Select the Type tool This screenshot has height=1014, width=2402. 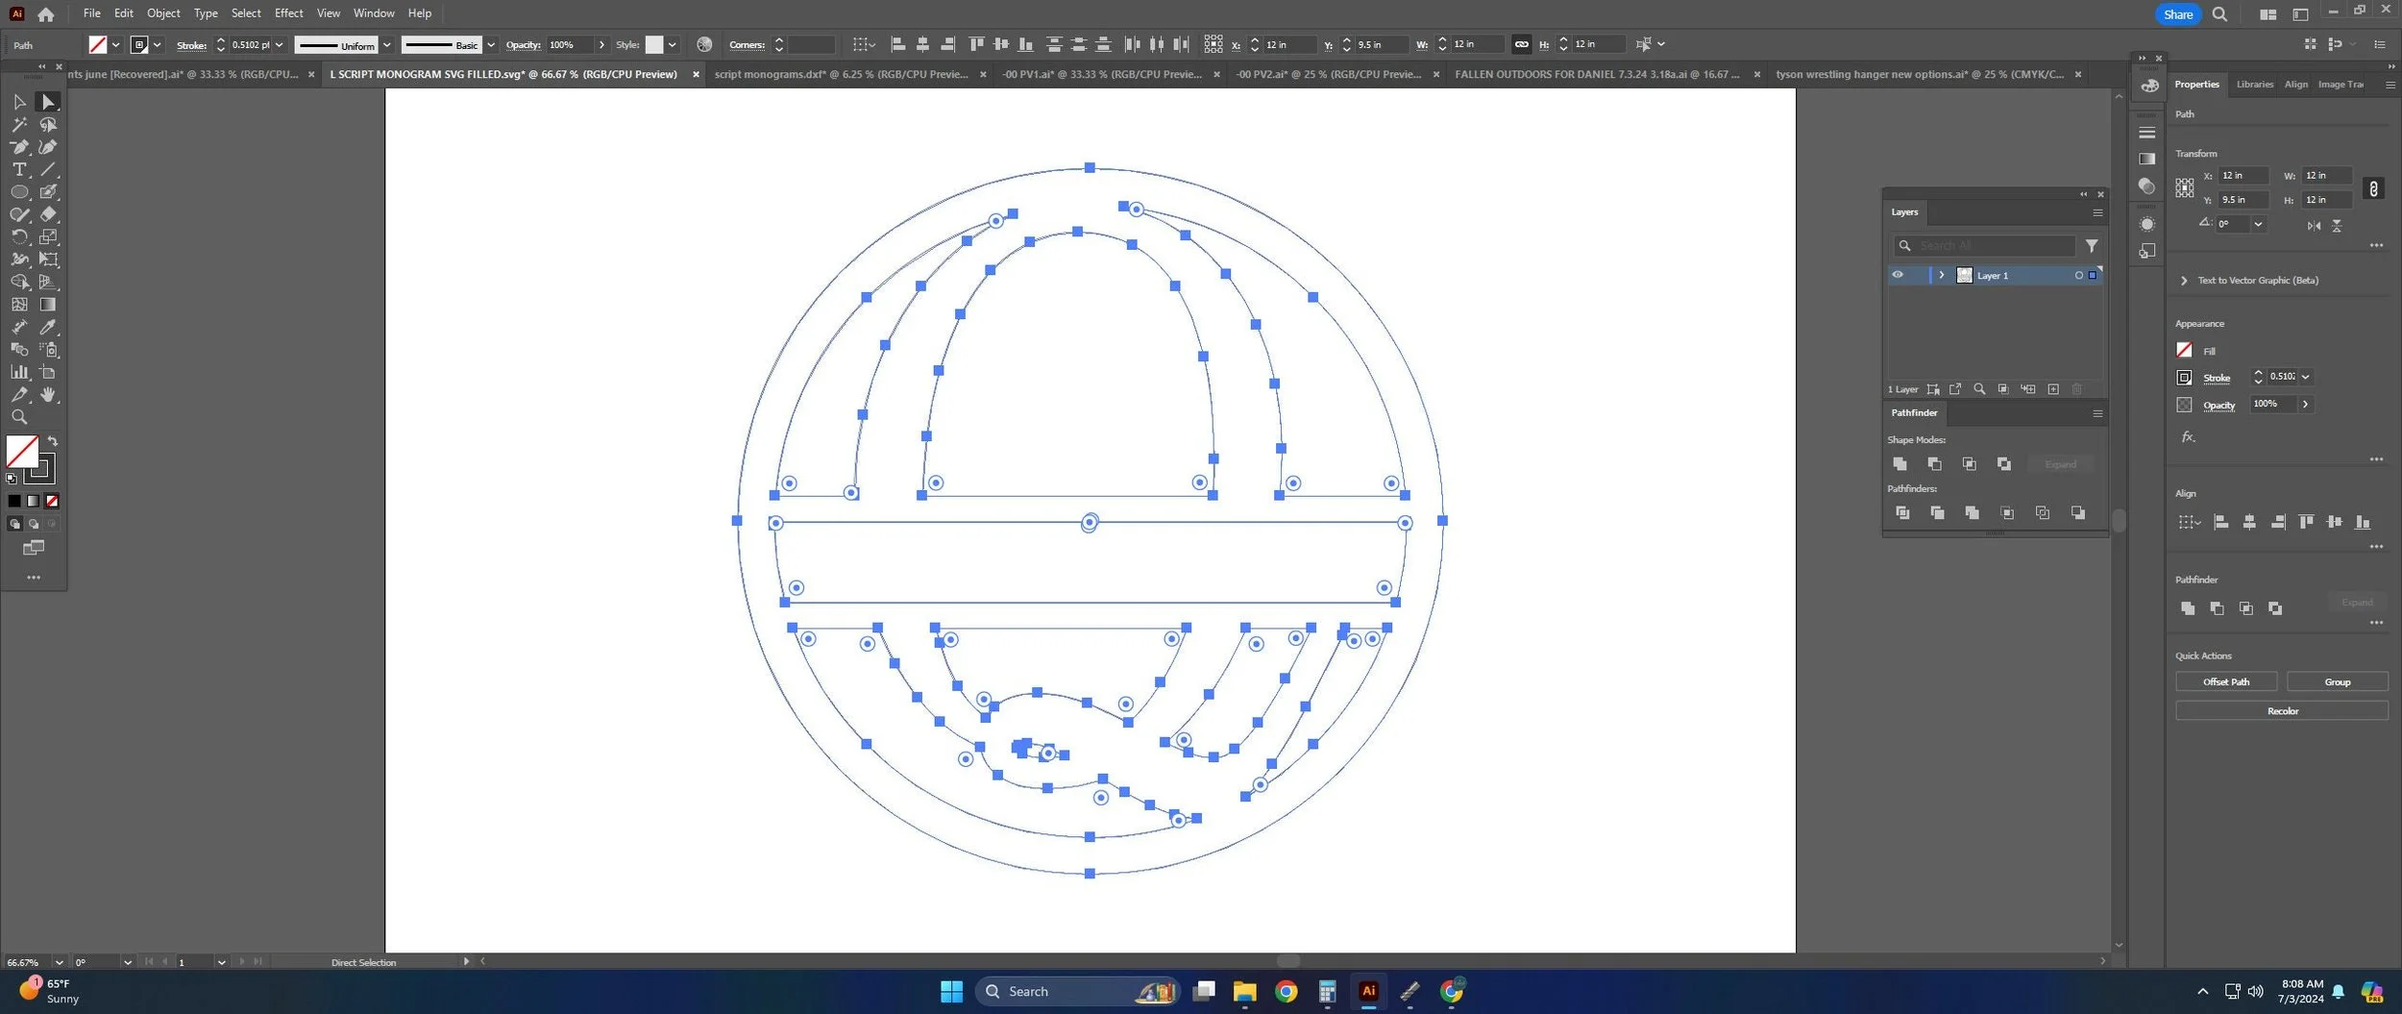[19, 169]
